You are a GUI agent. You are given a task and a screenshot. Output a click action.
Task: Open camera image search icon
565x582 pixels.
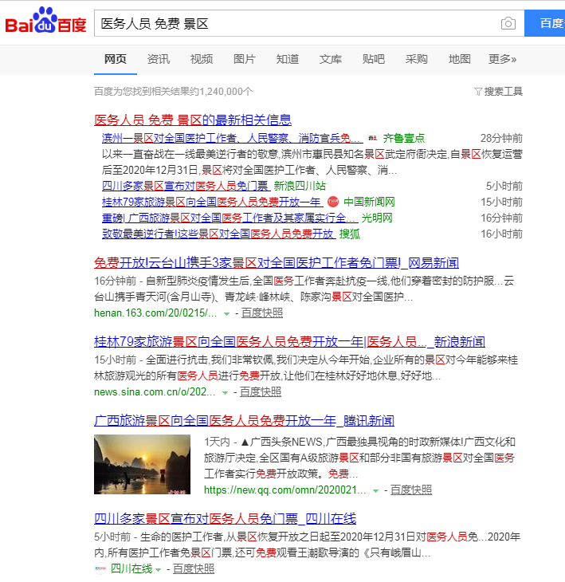point(508,23)
